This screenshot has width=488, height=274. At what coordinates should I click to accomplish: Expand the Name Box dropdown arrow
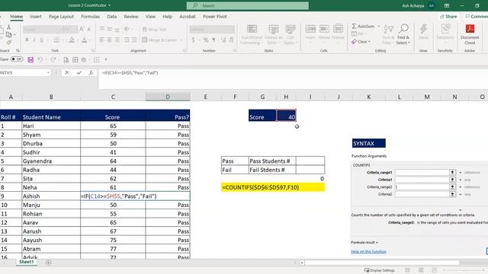point(48,73)
